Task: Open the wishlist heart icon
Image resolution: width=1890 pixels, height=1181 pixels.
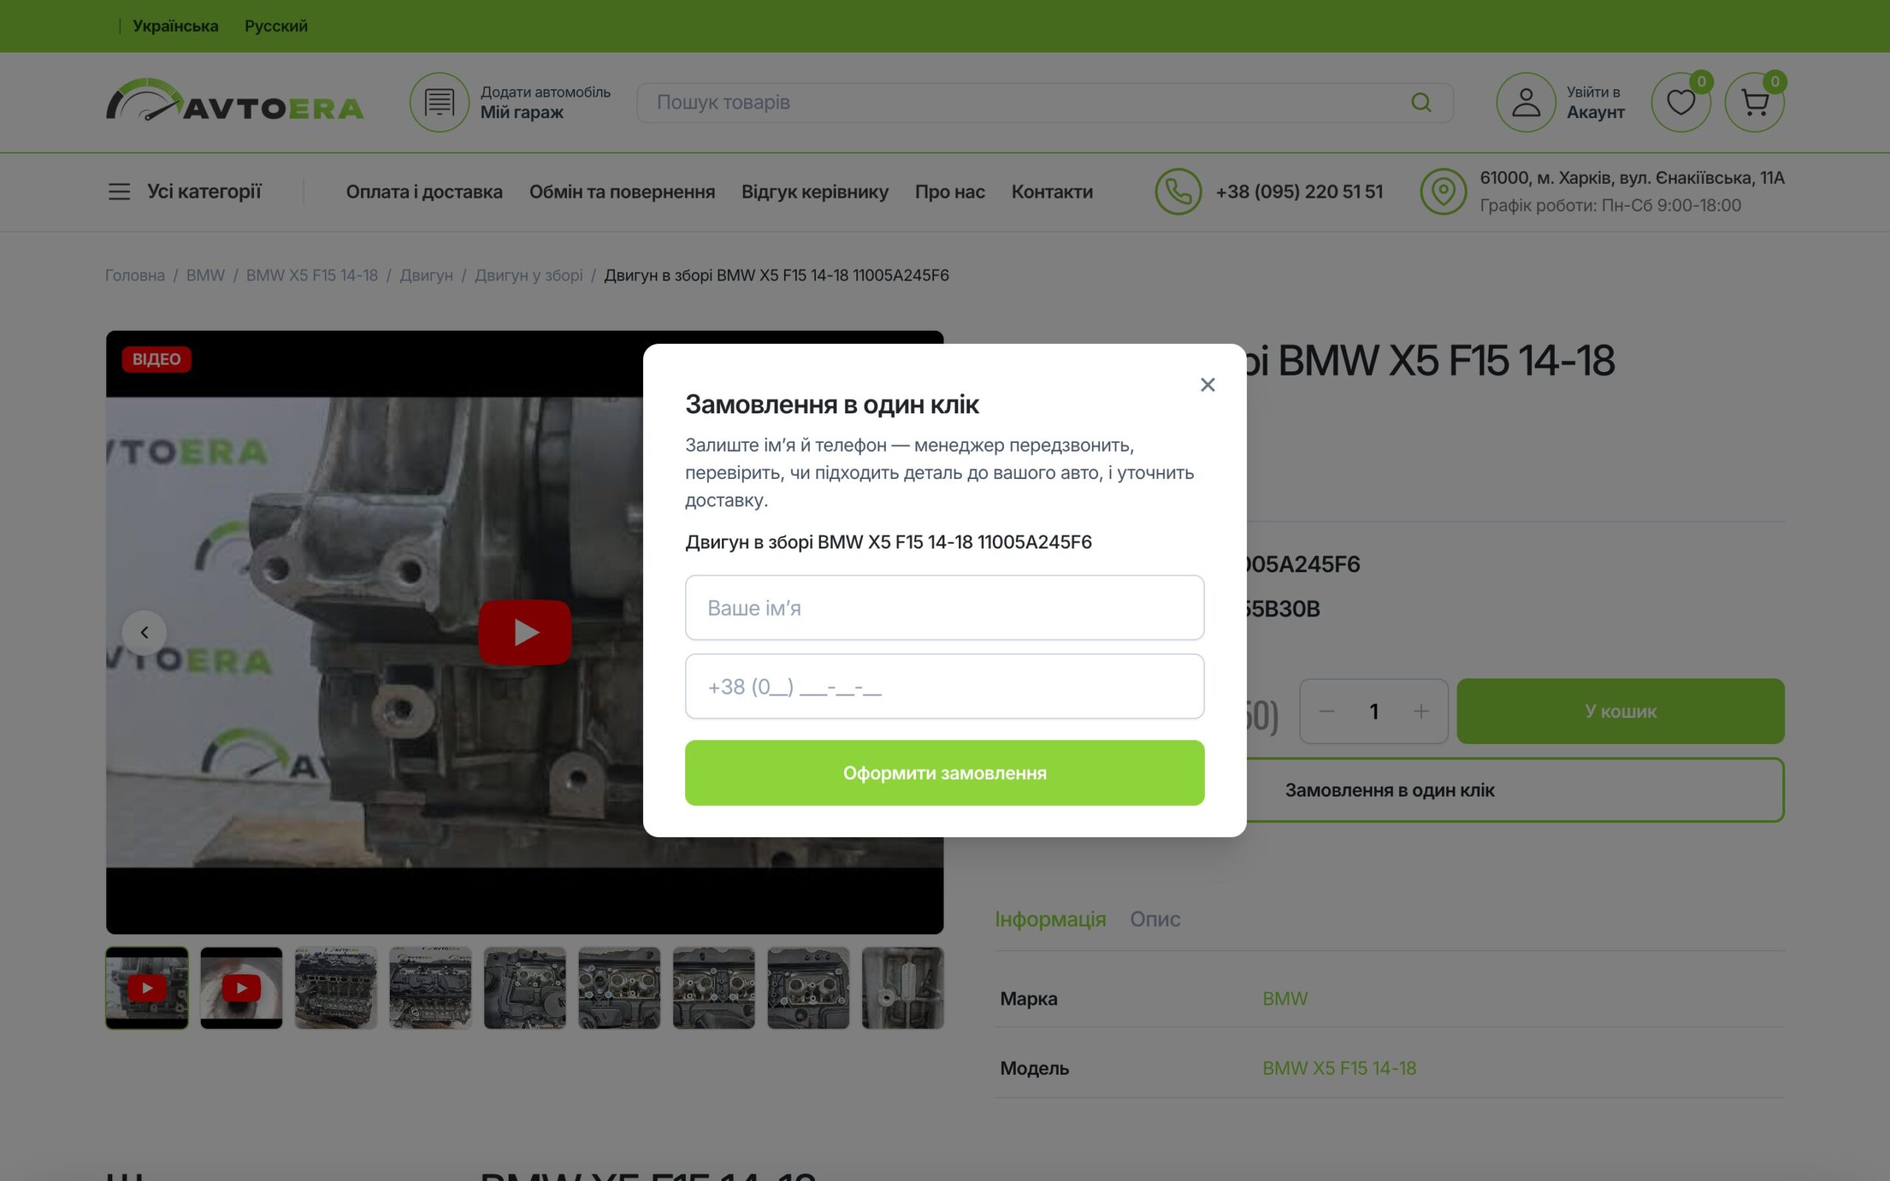Action: pos(1680,103)
